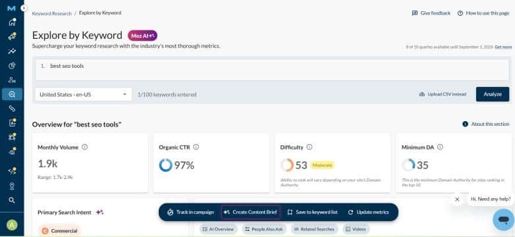Click the Get more queries link
515x237 pixels.
[503, 47]
